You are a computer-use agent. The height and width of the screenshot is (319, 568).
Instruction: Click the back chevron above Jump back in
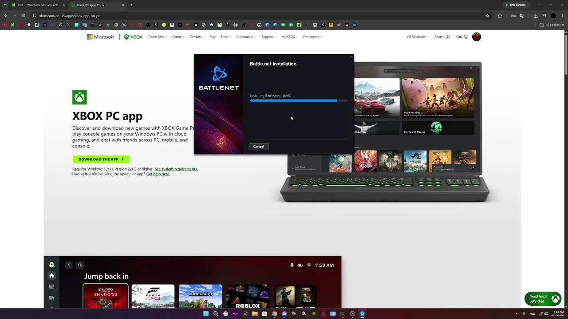[68, 265]
